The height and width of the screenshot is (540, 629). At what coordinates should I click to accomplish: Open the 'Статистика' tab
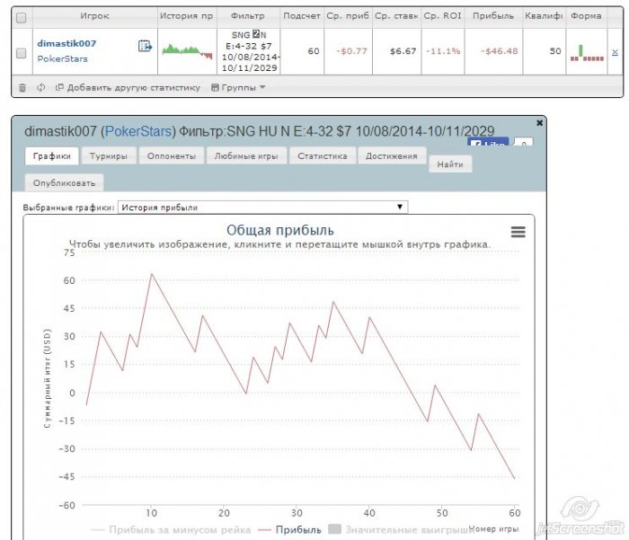point(323,156)
